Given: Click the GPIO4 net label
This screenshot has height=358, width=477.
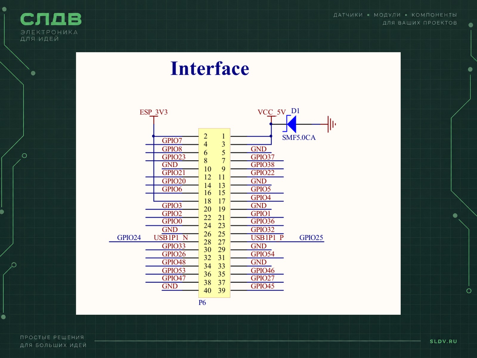Looking at the screenshot, I should click(261, 197).
